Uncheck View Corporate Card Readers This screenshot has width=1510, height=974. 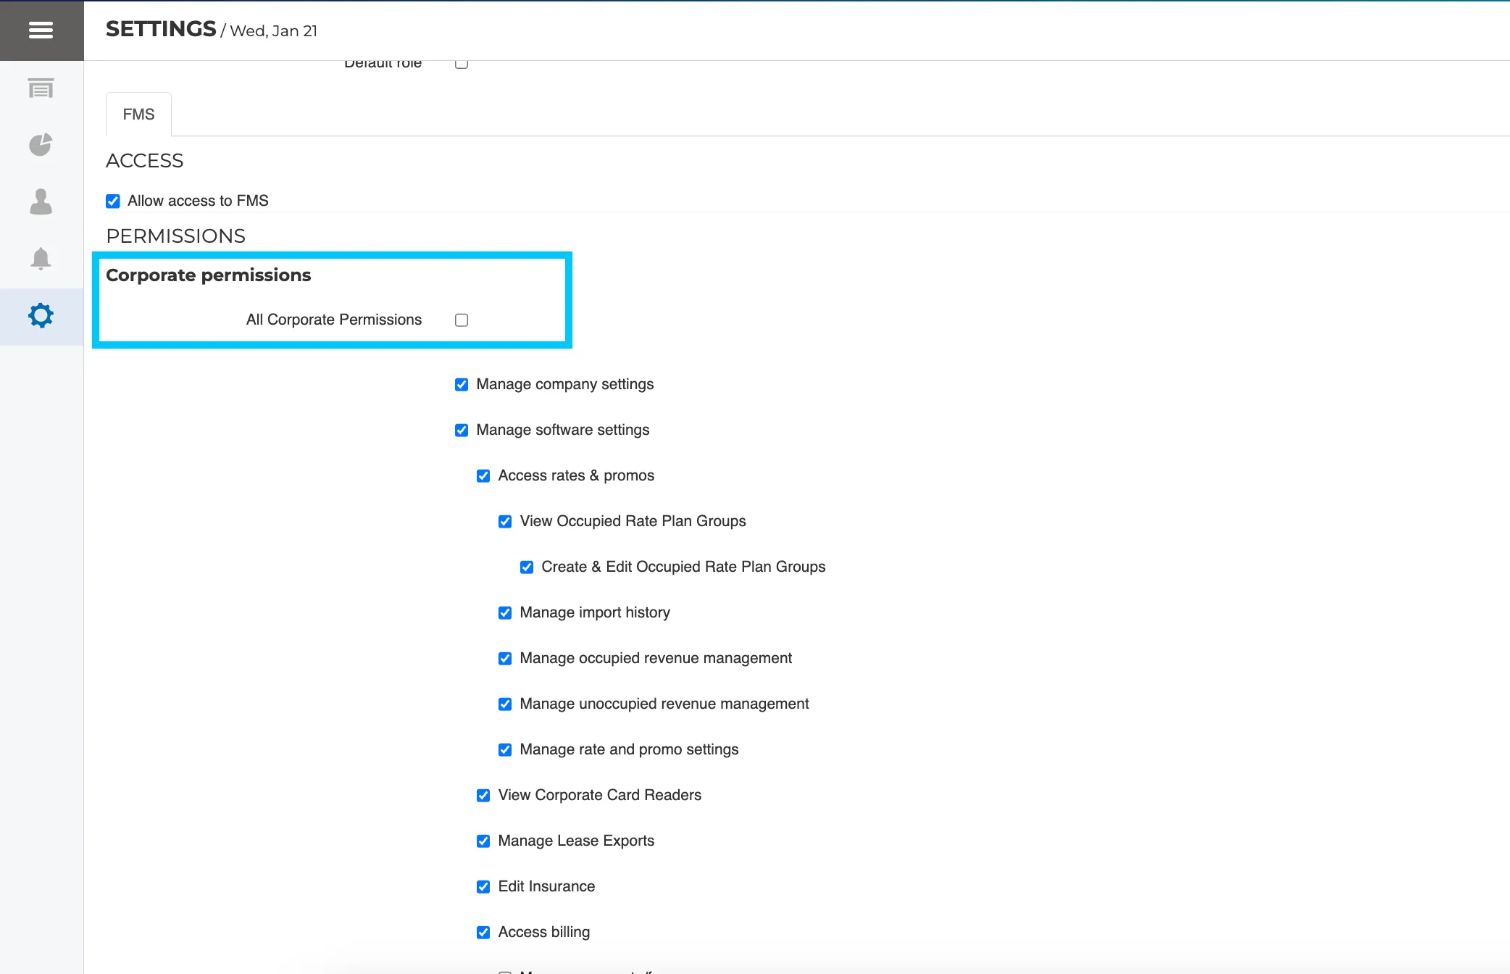(x=483, y=796)
